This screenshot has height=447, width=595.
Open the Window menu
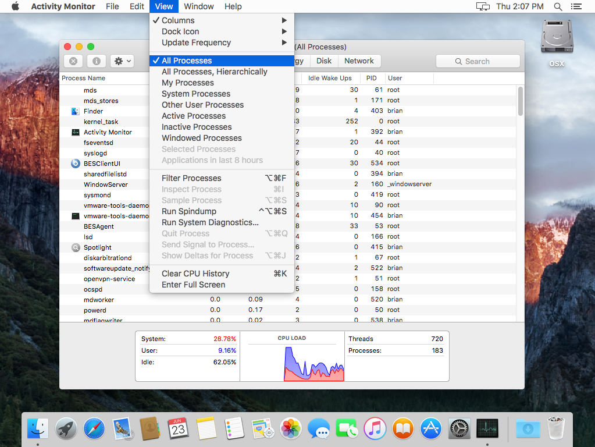[x=199, y=6]
